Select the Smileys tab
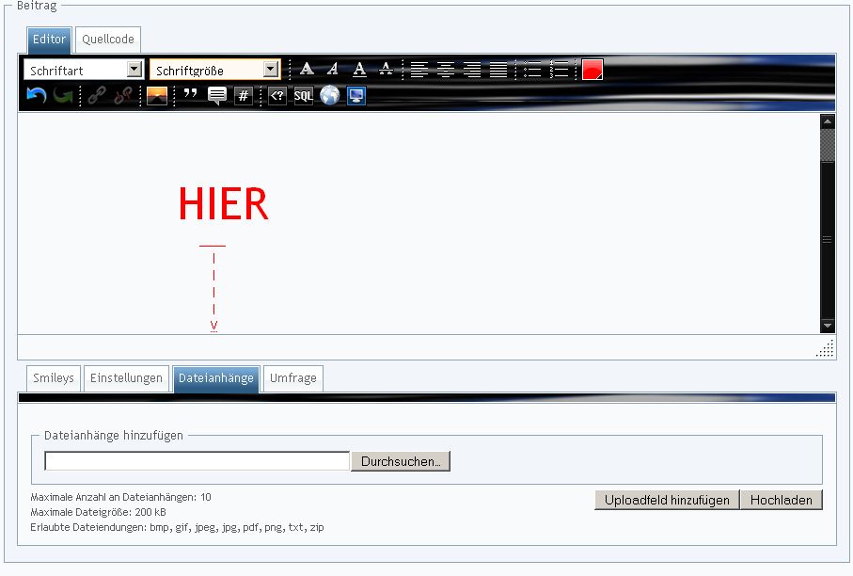The height and width of the screenshot is (576, 853). point(54,378)
